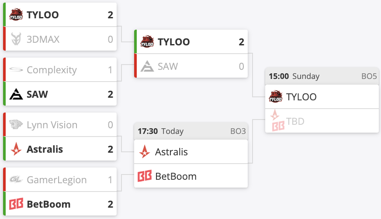
Task: Click the TYLOO logo in the grand final
Action: pos(276,96)
